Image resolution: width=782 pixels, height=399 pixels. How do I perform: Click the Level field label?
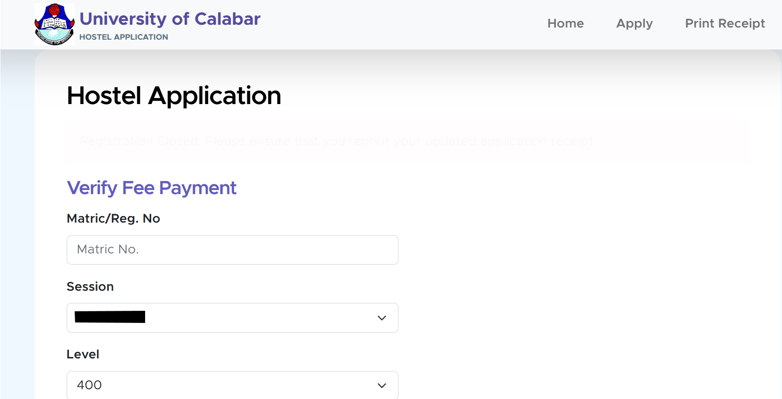tap(83, 354)
